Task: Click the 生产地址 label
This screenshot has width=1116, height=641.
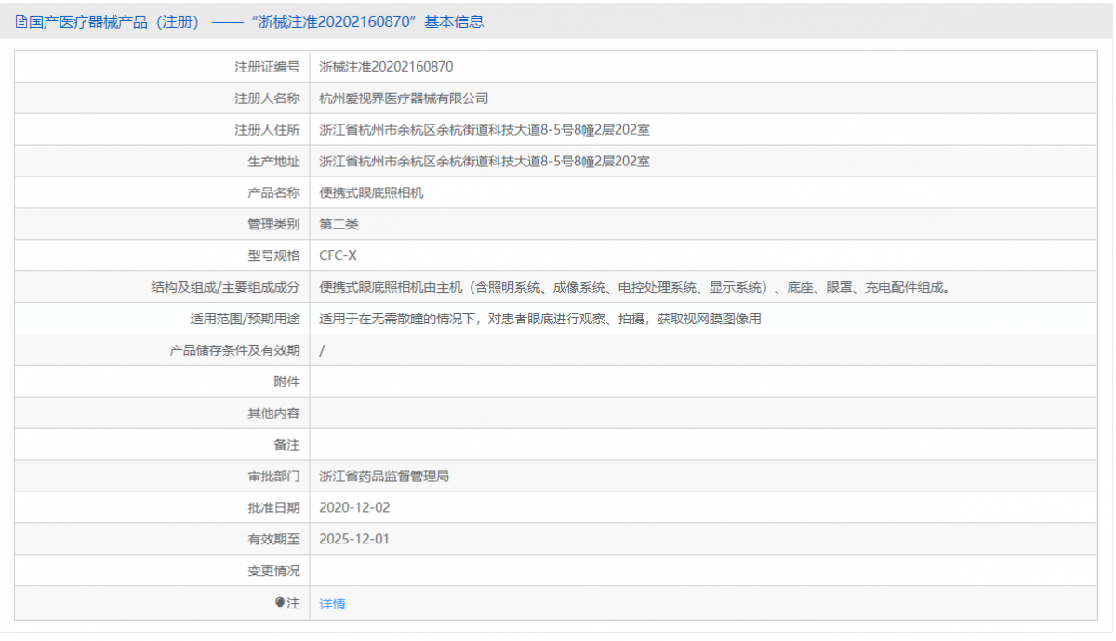Action: point(273,162)
